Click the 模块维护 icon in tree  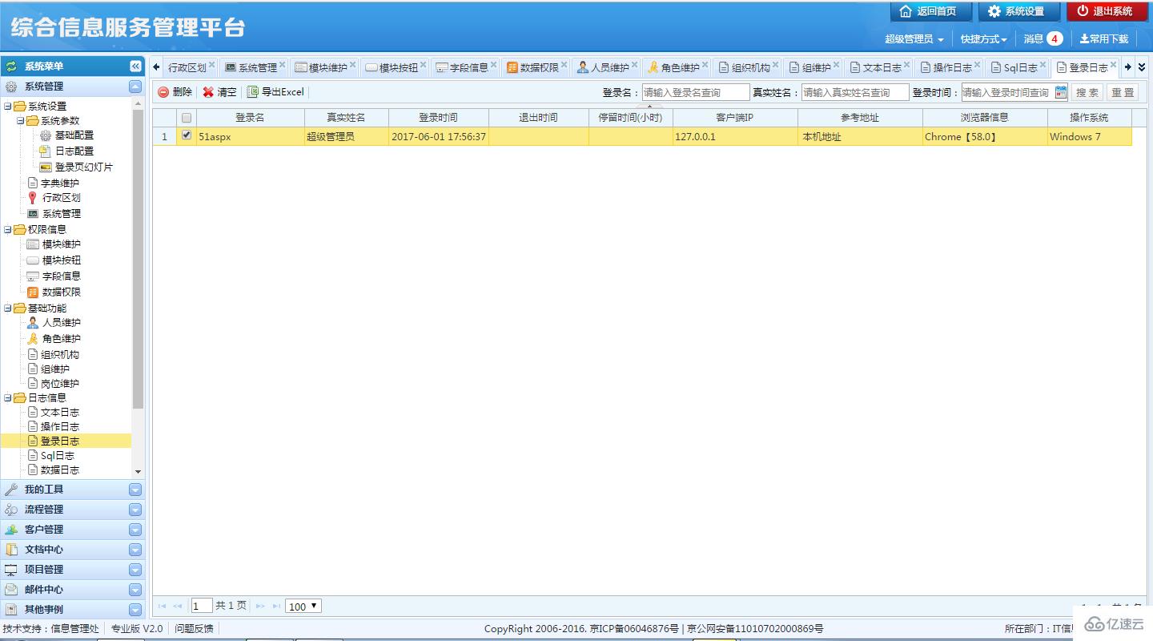33,244
